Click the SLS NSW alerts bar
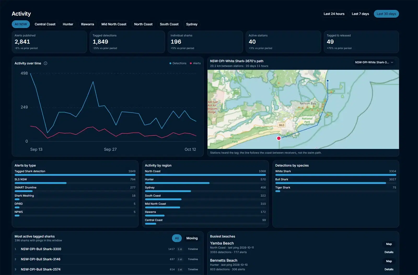The height and width of the screenshot is (275, 418). (x=40, y=183)
